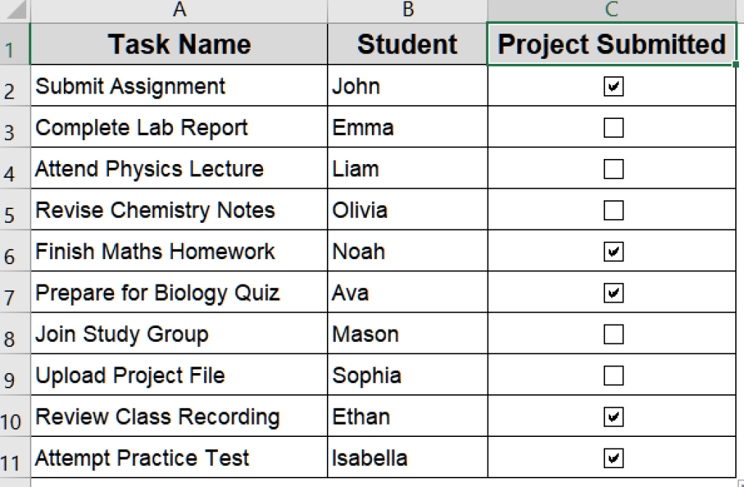Tick the checkbox for Liam
Viewport: 744px width, 487px height.
(x=613, y=170)
